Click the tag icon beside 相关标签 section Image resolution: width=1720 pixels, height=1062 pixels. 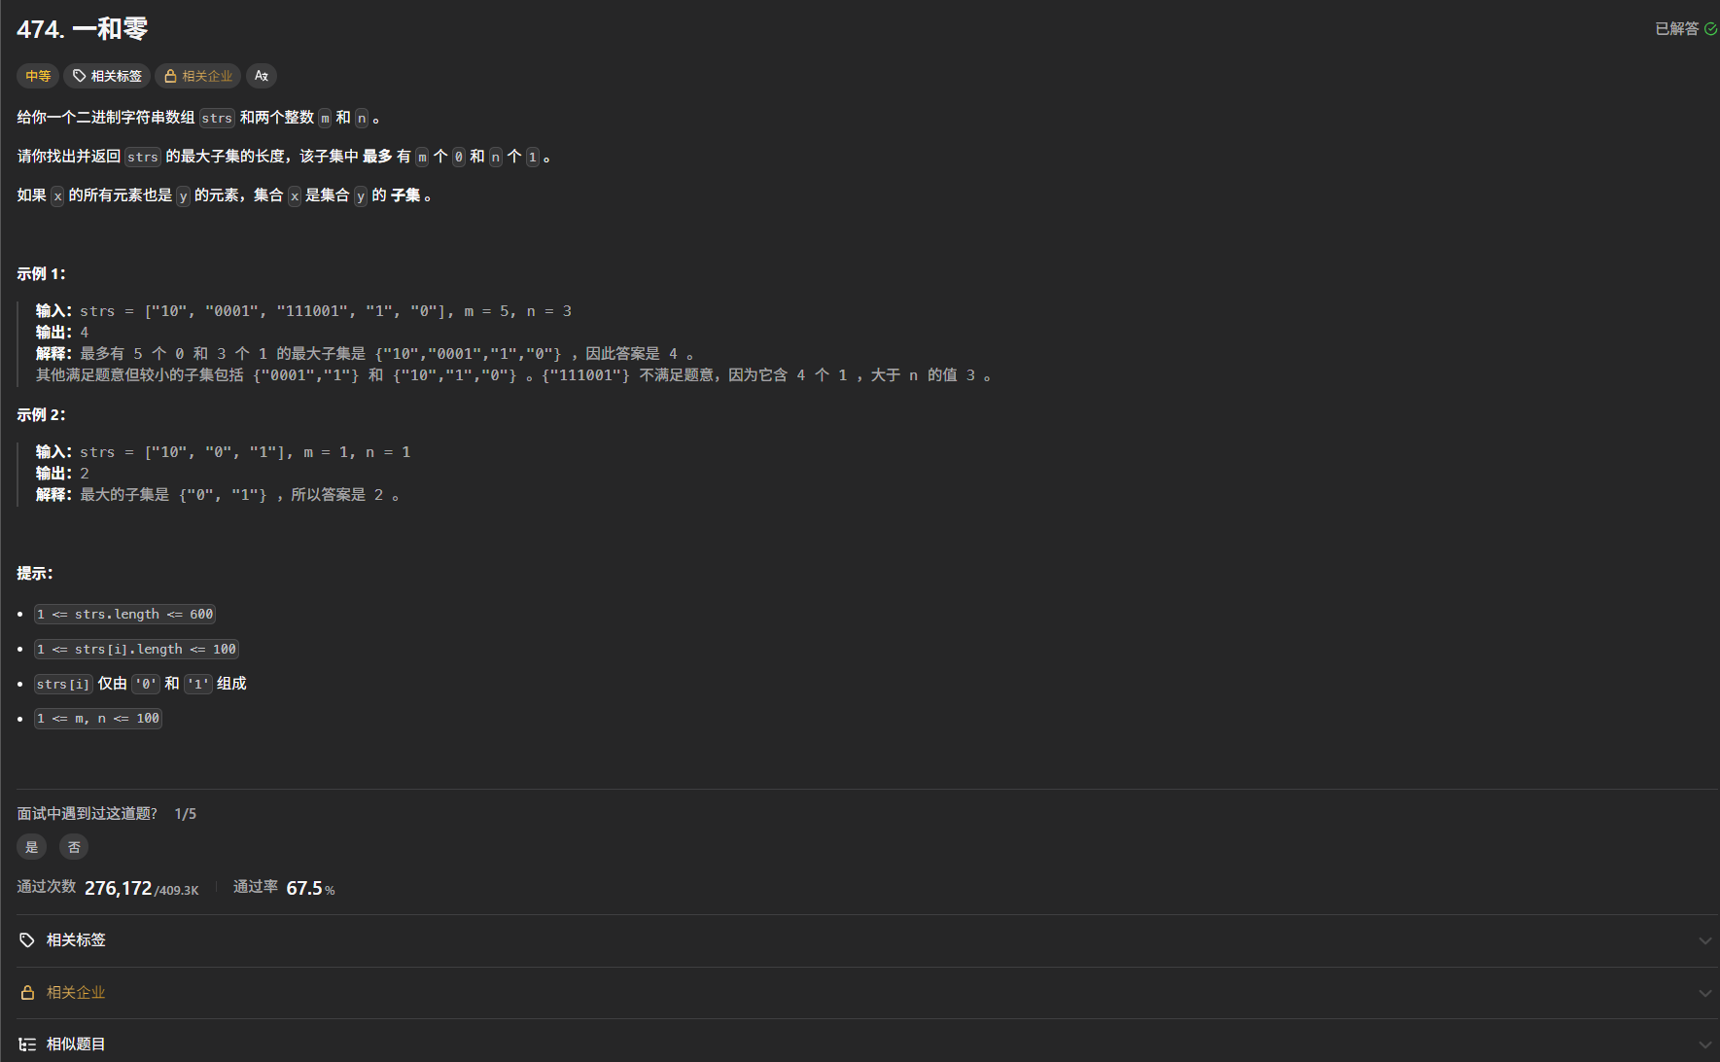(27, 940)
